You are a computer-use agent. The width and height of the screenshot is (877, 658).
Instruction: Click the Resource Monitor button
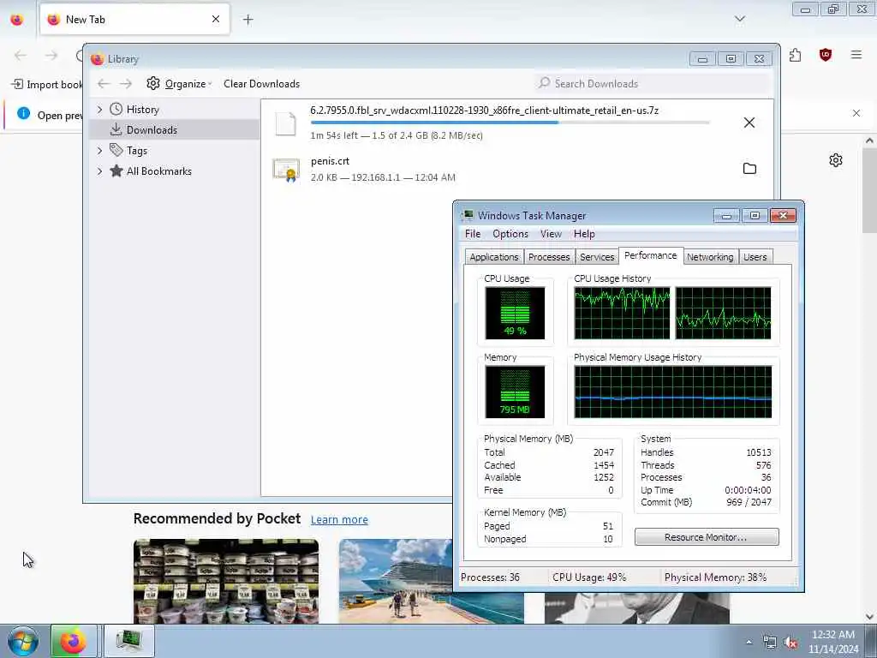707,537
